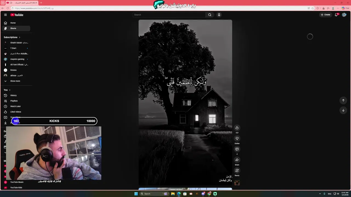Image resolution: width=351 pixels, height=197 pixels.
Task: Open the History sidebar item
Action: [x=16, y=95]
